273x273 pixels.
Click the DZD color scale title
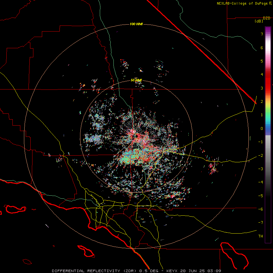pyautogui.click(x=267, y=18)
